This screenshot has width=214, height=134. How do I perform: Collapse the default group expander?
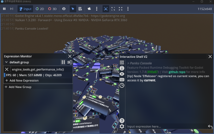point(6,62)
